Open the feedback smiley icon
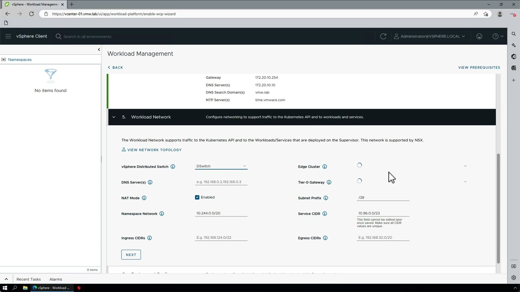This screenshot has height=292, width=520. point(479,36)
